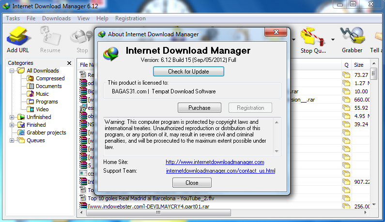Click the horizontal scrollbar thumb of file list
385x222 pixels.
[158, 212]
